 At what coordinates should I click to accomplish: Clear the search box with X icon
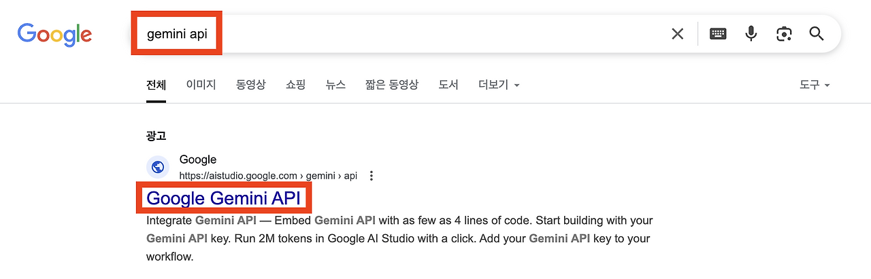(x=678, y=34)
